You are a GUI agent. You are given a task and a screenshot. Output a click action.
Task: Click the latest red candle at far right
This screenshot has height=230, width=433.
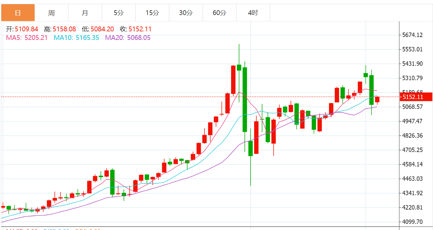pos(377,99)
